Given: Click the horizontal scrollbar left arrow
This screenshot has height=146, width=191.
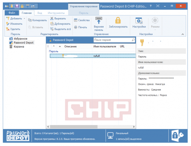Looking at the screenshot, I should pos(48,127).
